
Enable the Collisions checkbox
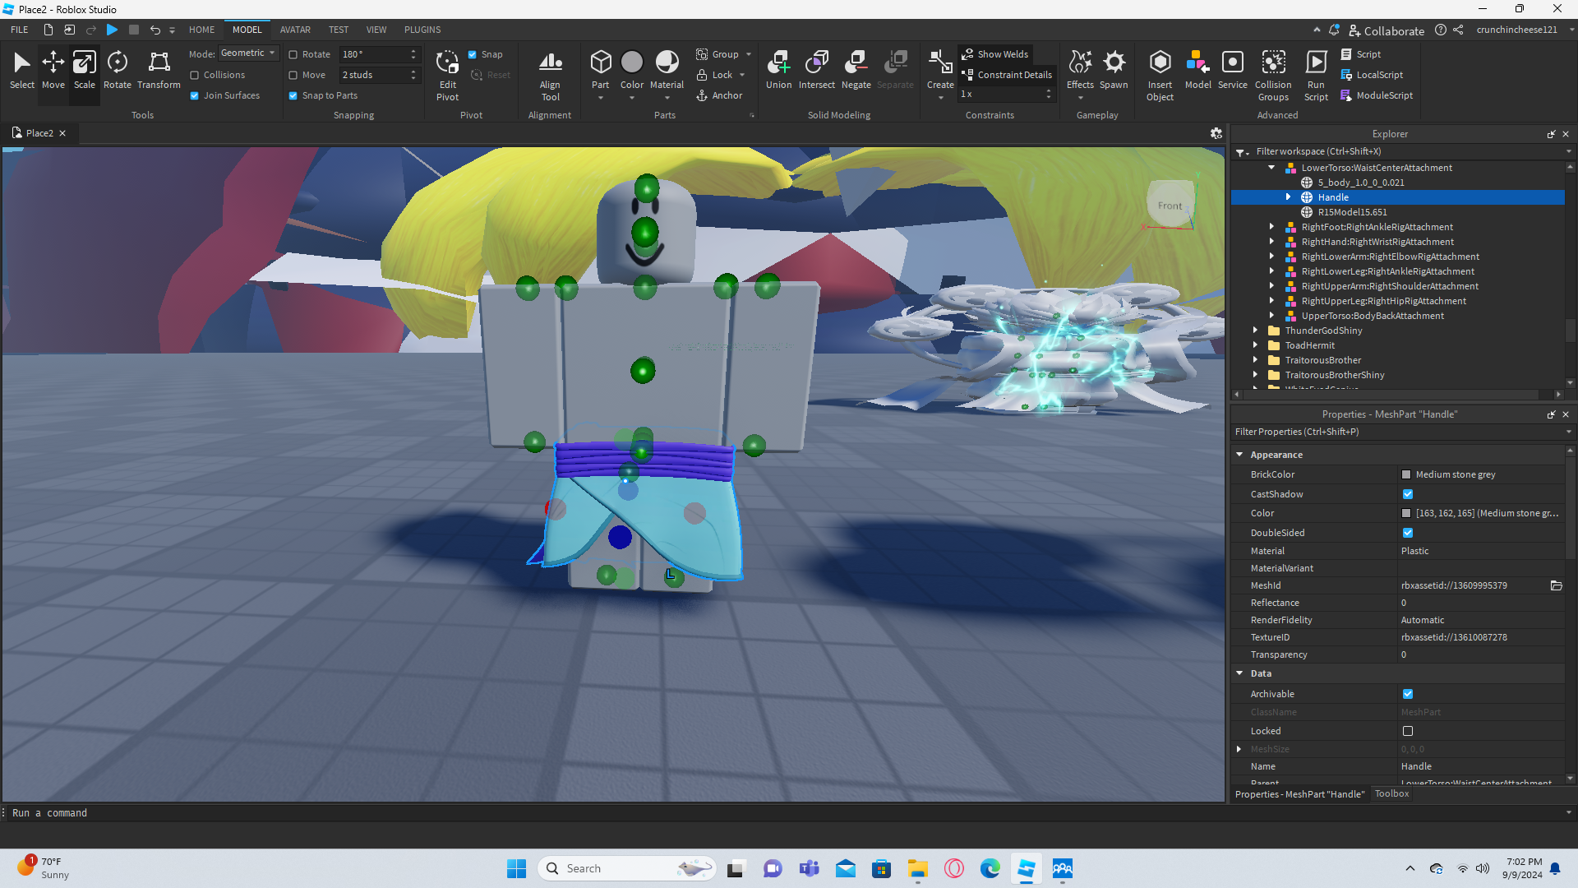click(195, 75)
